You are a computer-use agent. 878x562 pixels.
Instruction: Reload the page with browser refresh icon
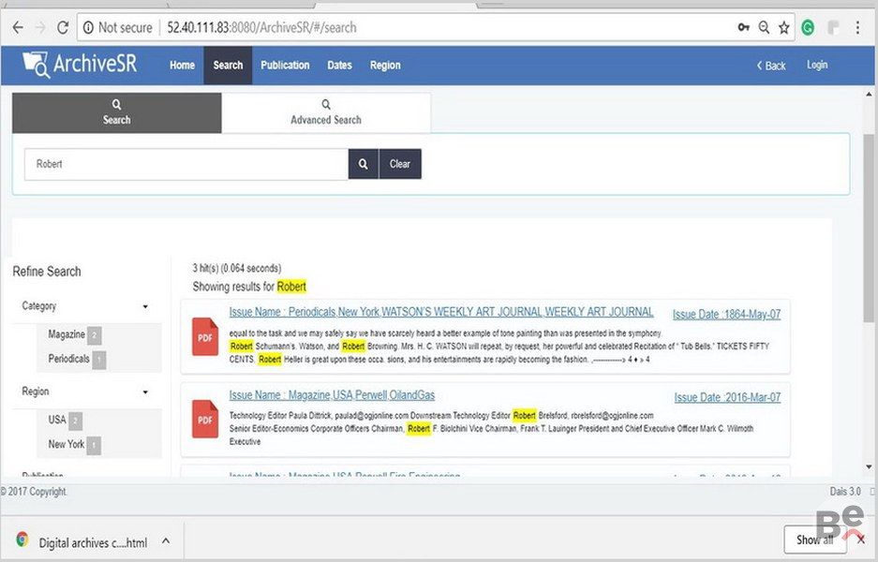tap(63, 27)
